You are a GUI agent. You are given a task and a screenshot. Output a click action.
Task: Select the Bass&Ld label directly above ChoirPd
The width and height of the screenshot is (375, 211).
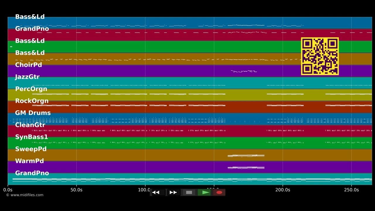tap(30, 53)
